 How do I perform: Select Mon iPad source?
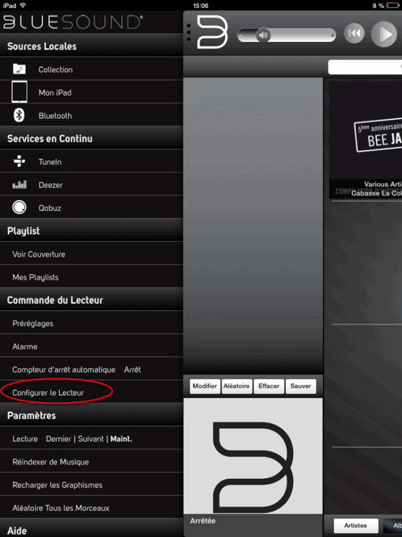[92, 92]
